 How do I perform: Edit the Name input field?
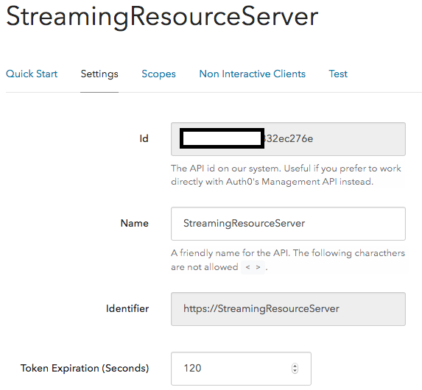pyautogui.click(x=288, y=224)
